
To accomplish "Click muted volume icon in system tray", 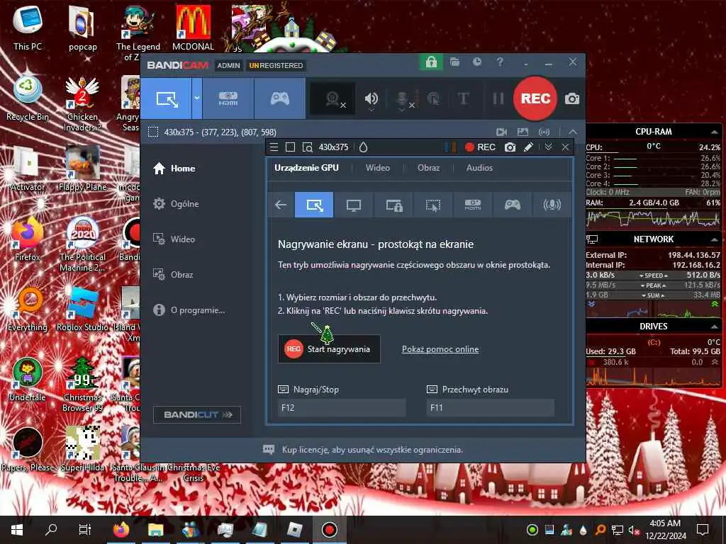I will pyautogui.click(x=633, y=530).
